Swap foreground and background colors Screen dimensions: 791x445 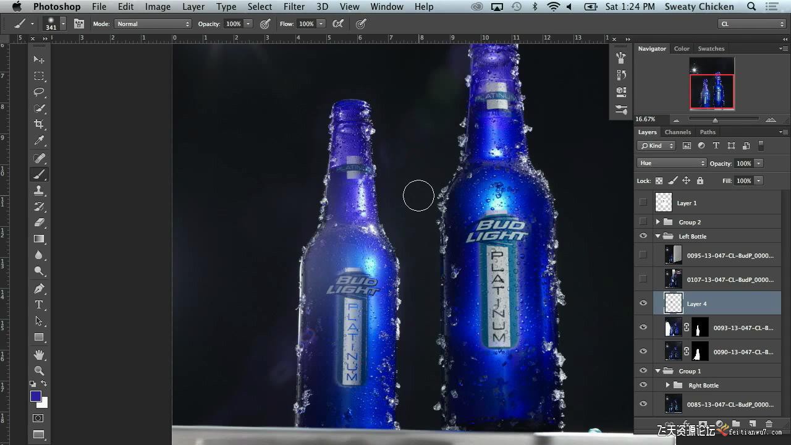coord(44,384)
